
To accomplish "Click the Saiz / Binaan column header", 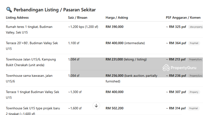I will (x=77, y=18).
